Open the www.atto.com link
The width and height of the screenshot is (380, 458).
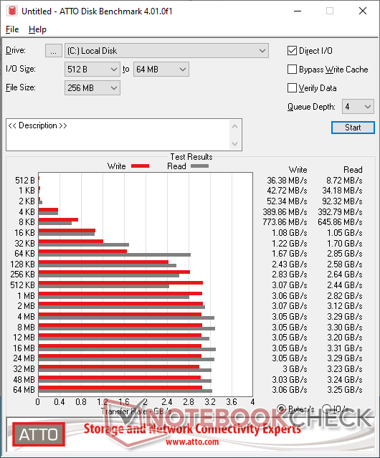(x=192, y=442)
